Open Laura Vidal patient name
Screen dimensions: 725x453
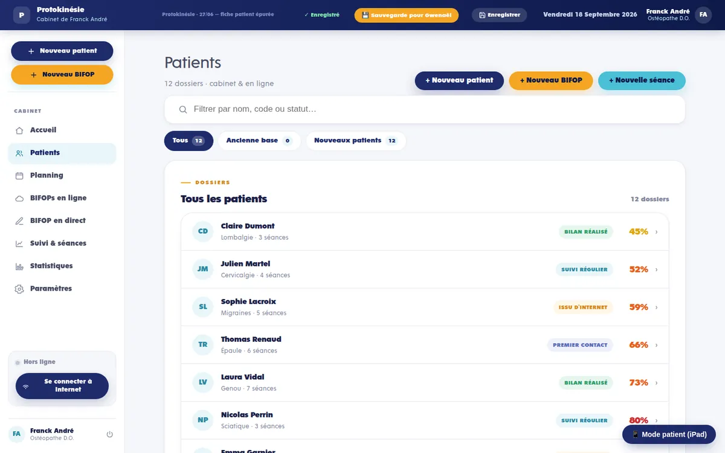(x=242, y=377)
